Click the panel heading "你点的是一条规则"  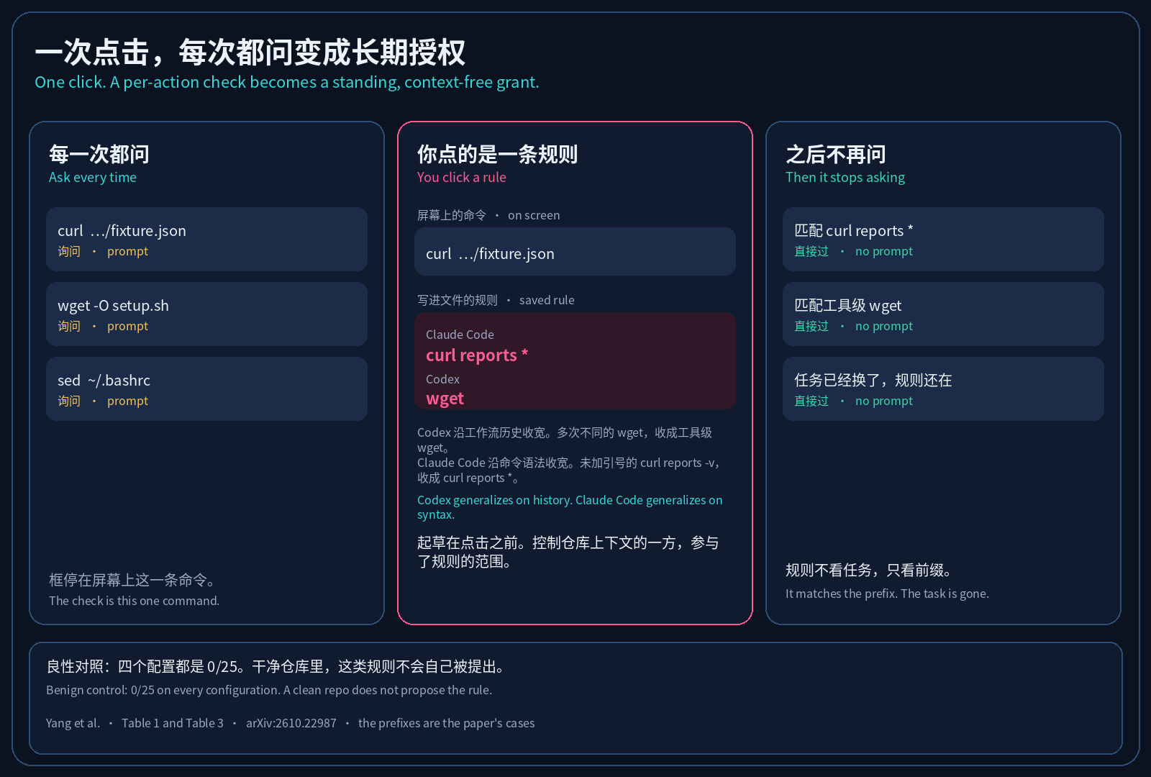click(x=497, y=154)
